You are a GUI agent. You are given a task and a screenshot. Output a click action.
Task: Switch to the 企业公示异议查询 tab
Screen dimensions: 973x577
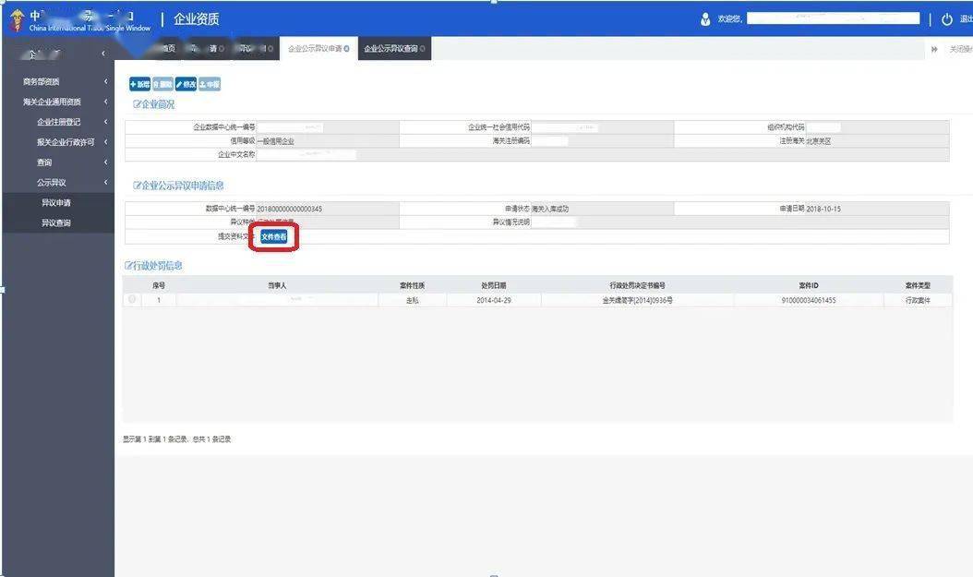(x=394, y=48)
